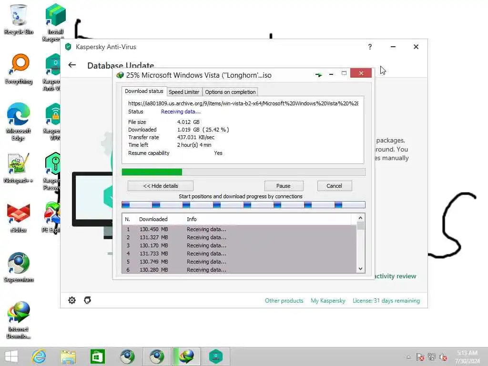This screenshot has width=488, height=366.
Task: Show hidden tray icons arrow
Action: (x=408, y=356)
